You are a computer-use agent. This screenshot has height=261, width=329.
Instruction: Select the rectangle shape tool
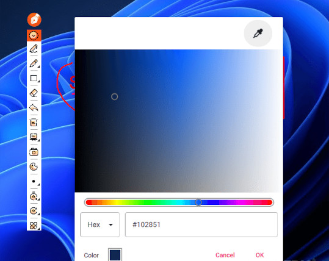click(34, 78)
